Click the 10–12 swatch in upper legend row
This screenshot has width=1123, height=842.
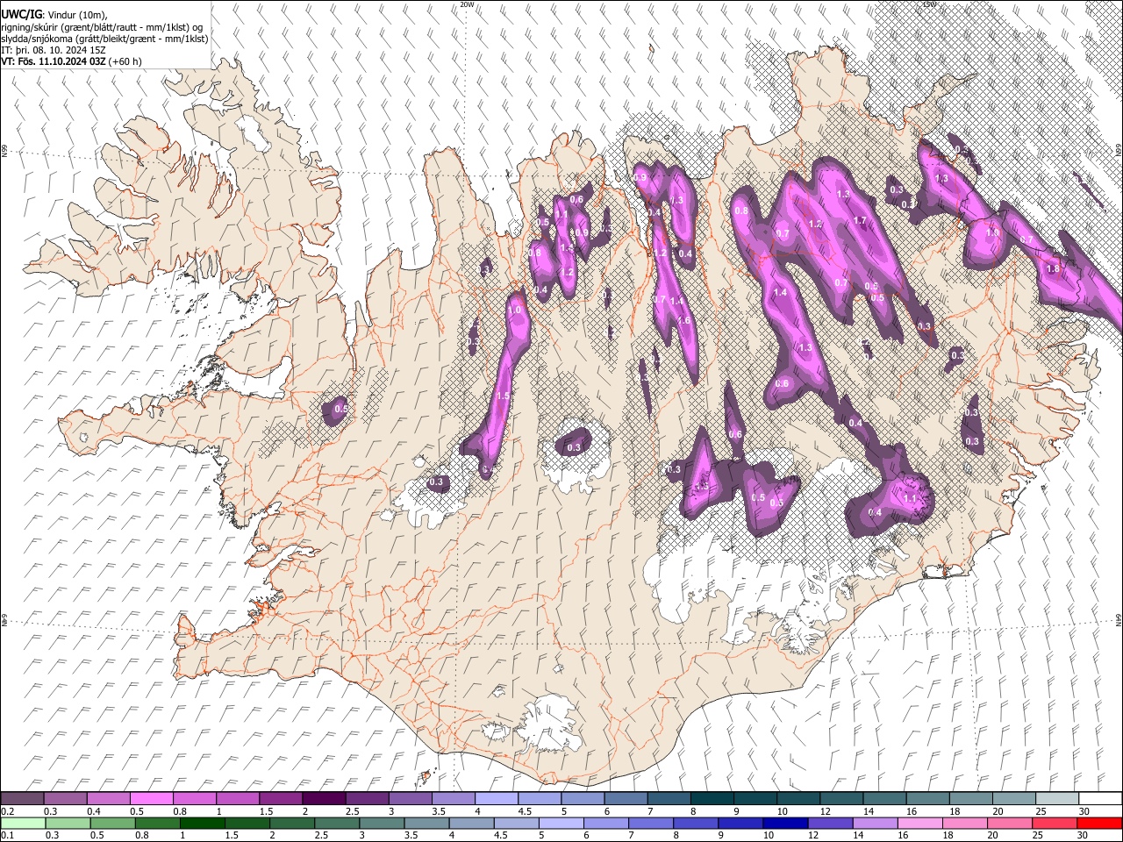[x=798, y=798]
